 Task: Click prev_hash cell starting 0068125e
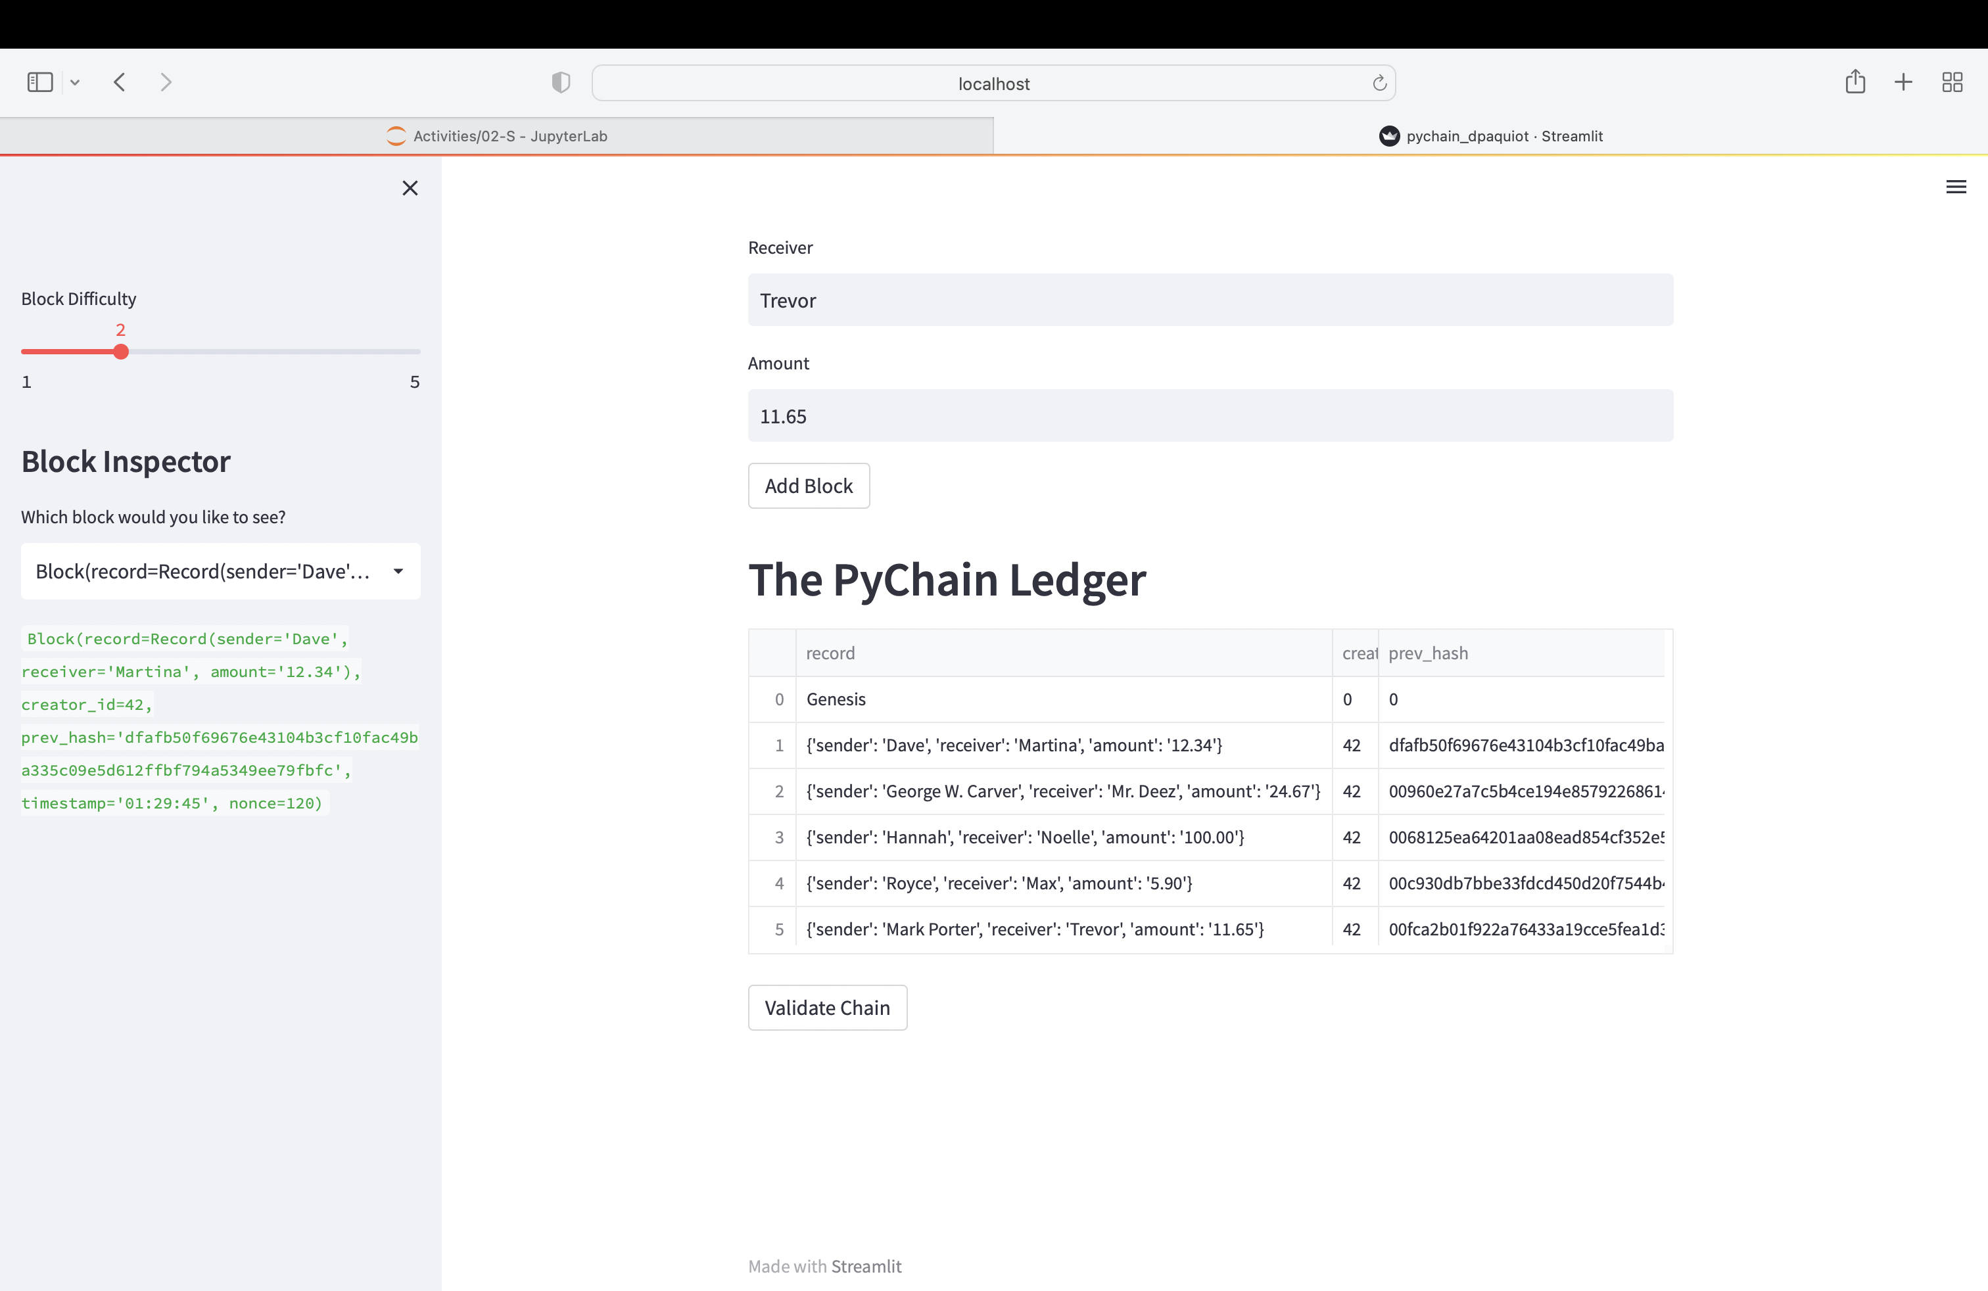tap(1521, 837)
